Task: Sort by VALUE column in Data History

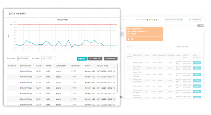Action: tap(39, 66)
